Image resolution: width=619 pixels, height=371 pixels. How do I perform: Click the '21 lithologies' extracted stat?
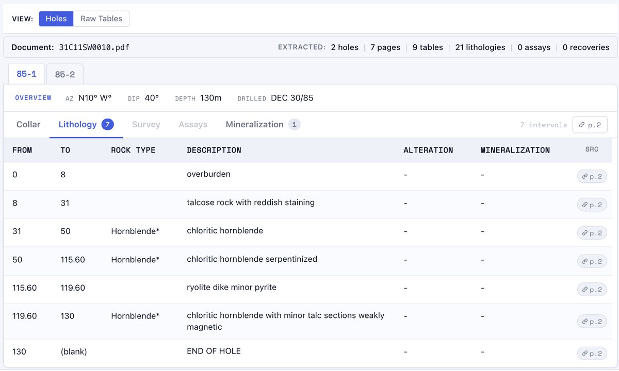(x=480, y=47)
